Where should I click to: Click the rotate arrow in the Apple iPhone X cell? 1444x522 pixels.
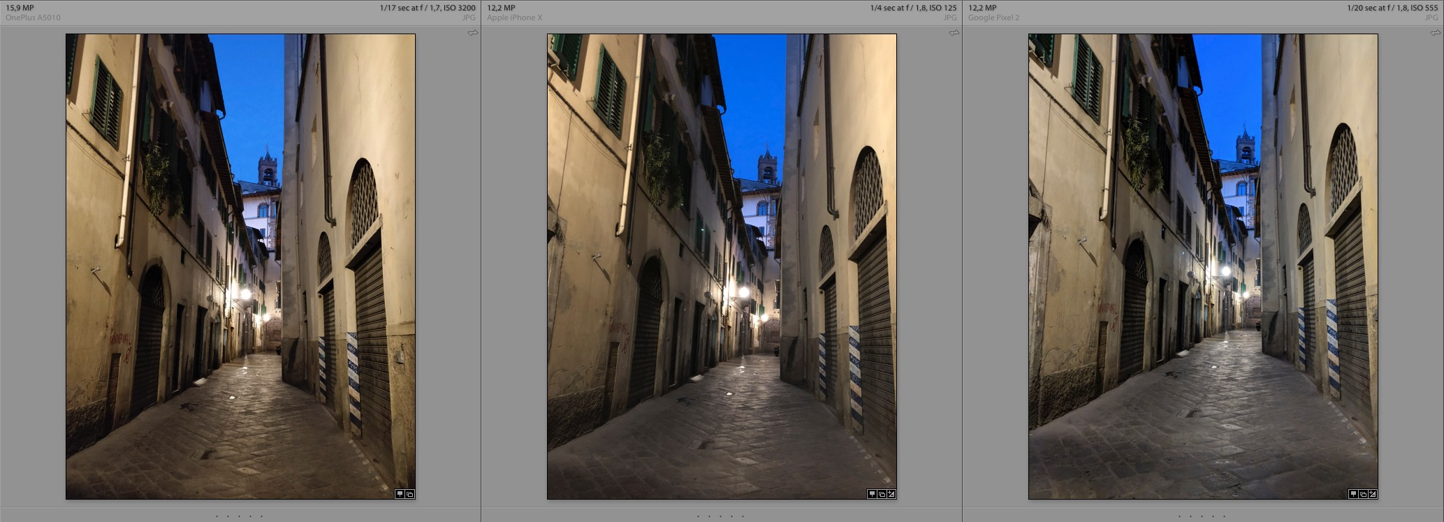point(954,33)
